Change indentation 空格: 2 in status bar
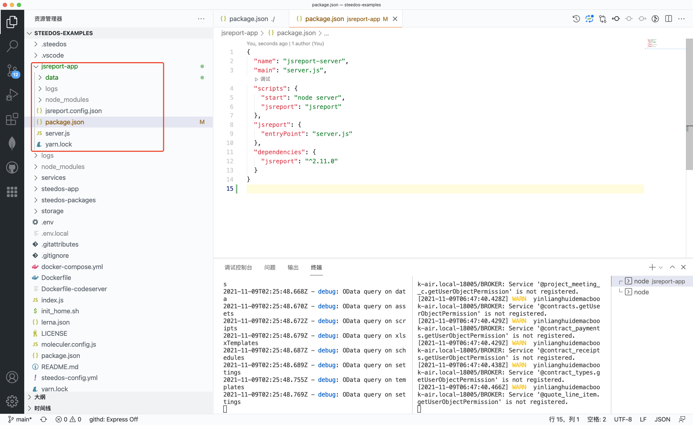The image size is (693, 425). tap(596, 419)
